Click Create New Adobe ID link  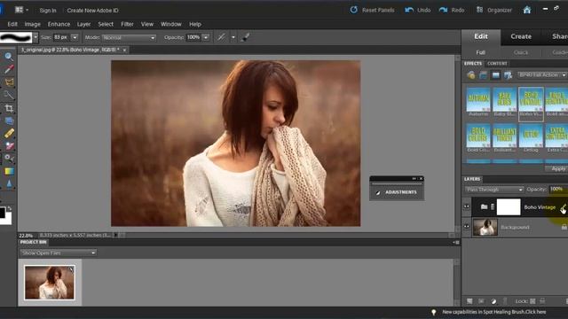click(92, 11)
